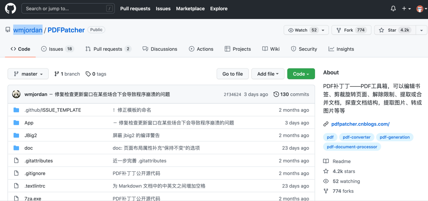Switch to the Discussions tab

click(x=160, y=49)
